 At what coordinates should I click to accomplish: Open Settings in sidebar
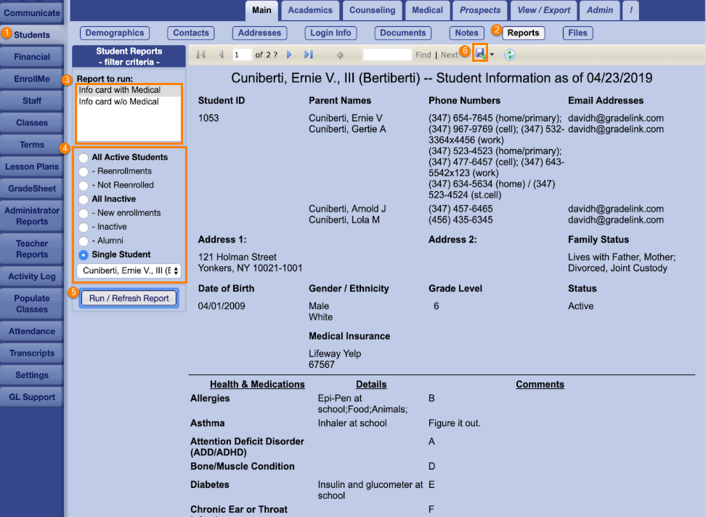point(32,375)
